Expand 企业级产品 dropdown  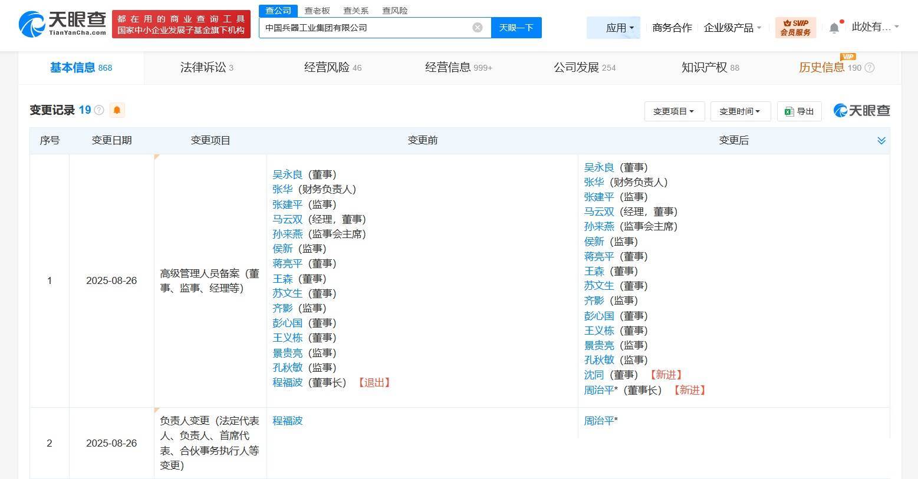pos(732,28)
